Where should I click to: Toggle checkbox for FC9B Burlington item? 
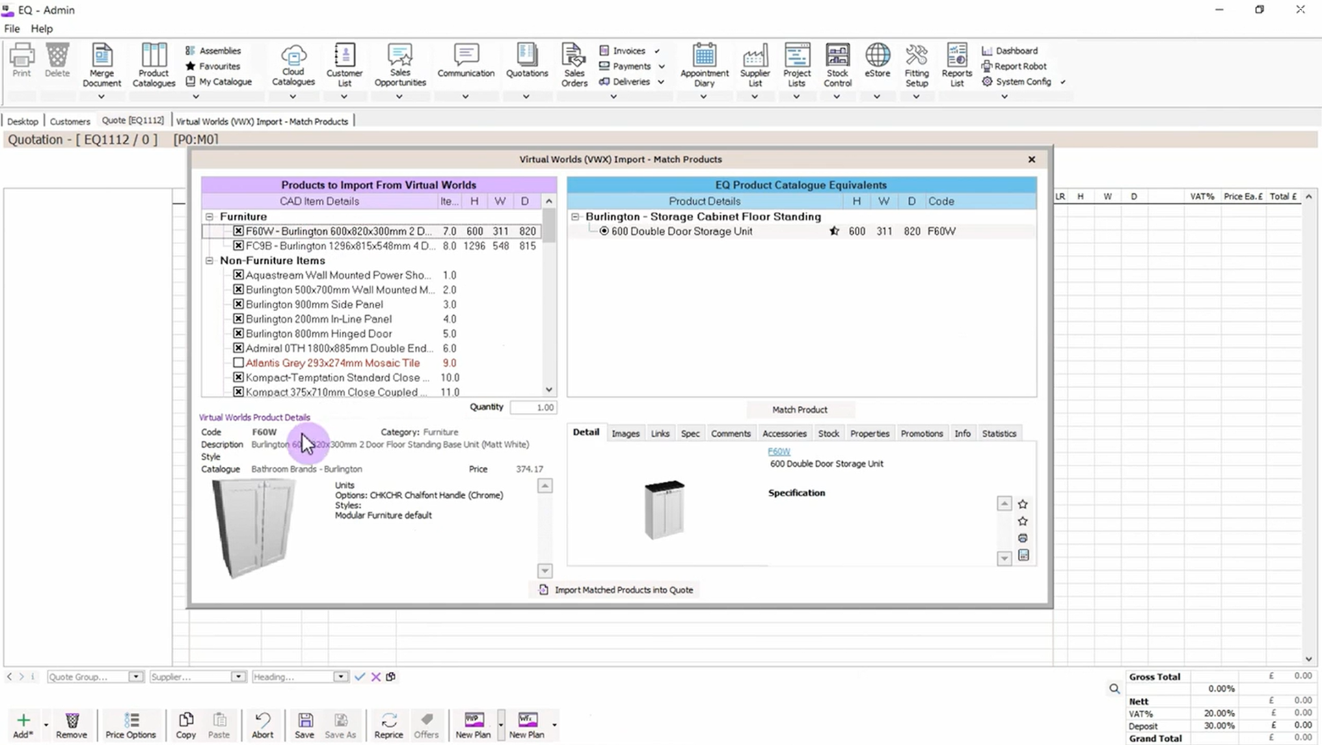point(239,246)
